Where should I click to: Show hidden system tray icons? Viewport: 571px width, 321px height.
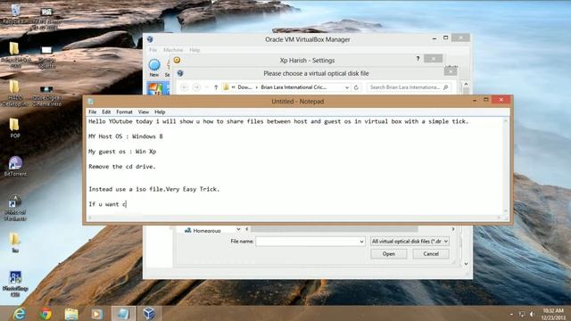[511, 314]
